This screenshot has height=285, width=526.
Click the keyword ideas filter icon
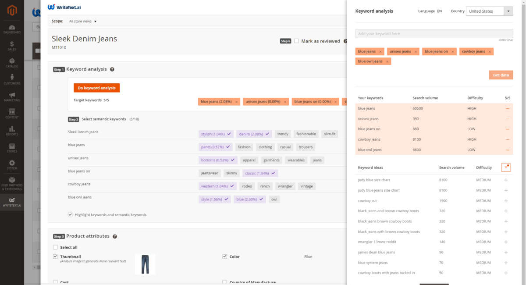506,167
